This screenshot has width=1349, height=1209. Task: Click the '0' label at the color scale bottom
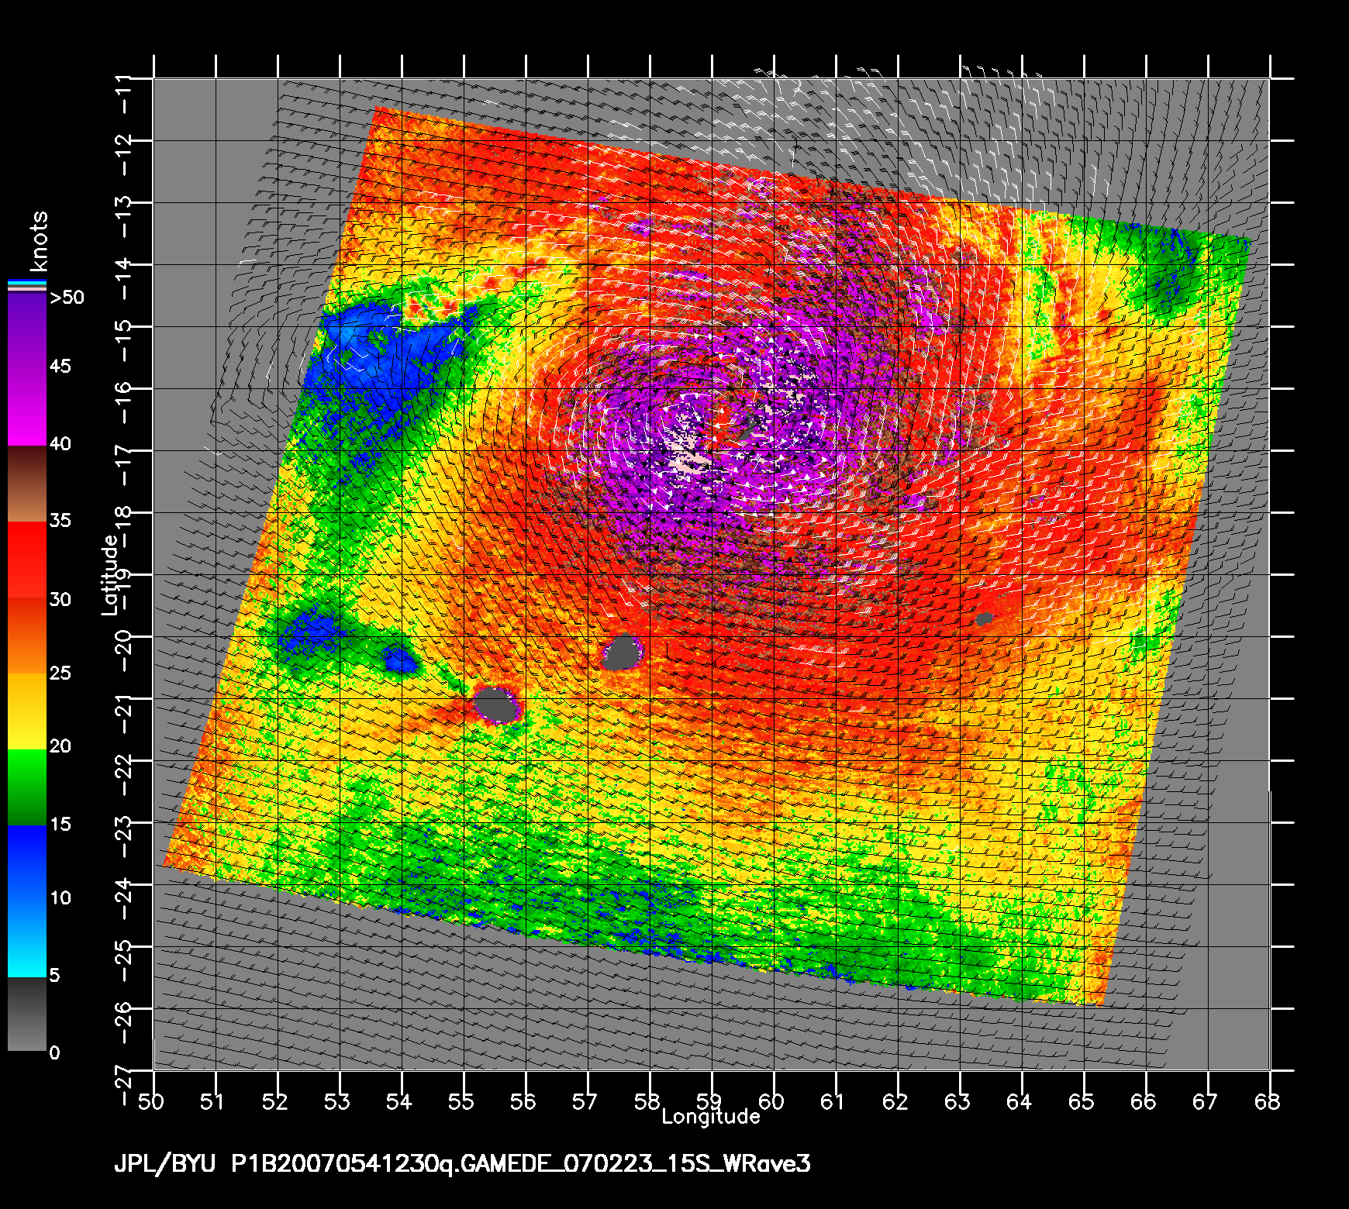pyautogui.click(x=54, y=1052)
